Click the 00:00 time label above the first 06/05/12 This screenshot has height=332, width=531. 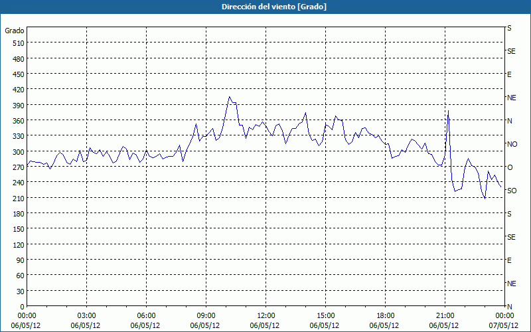point(27,316)
